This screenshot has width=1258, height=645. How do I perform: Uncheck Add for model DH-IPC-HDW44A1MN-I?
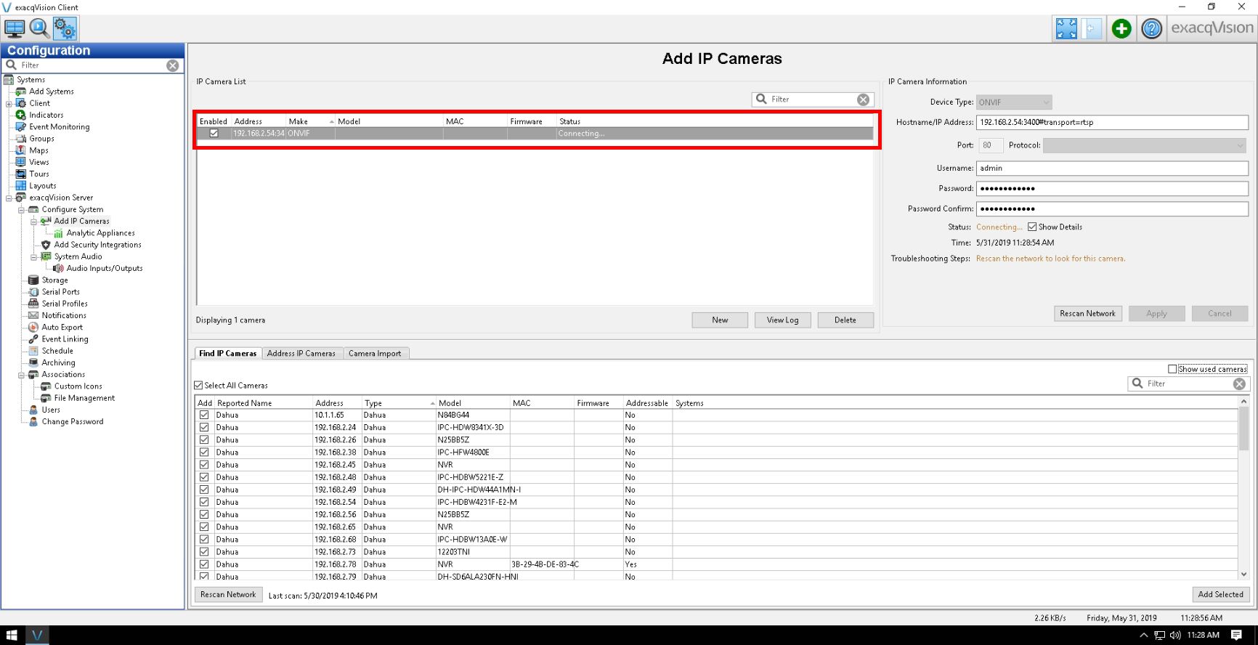pos(204,490)
